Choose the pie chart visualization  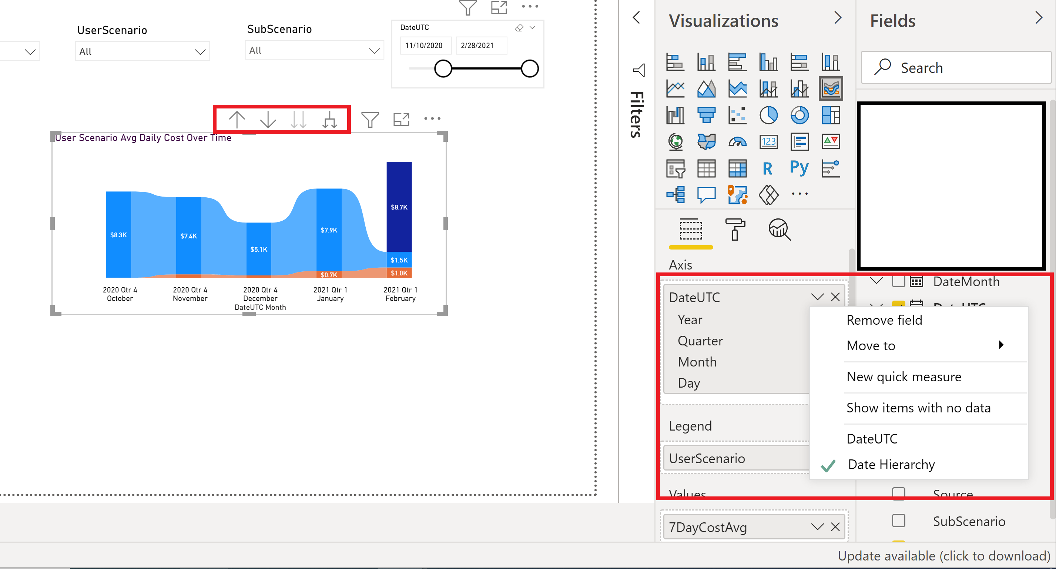(x=768, y=115)
